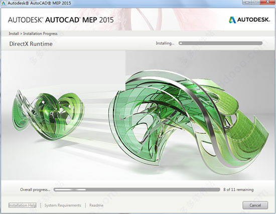Click the 'Install > Installation Progress' breadcrumb
The image size is (276, 214).
33,34
